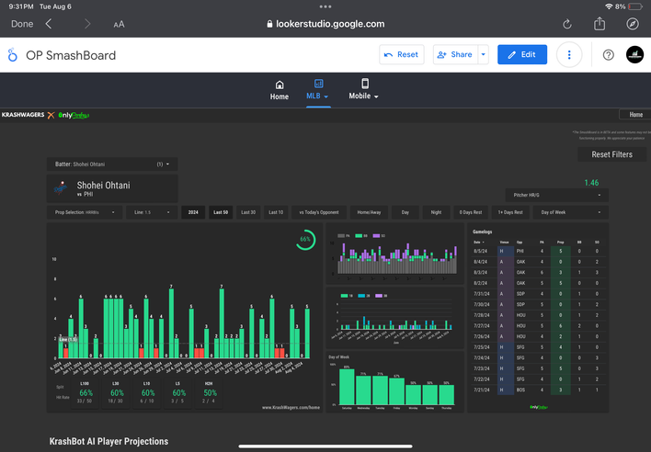
Task: Tap the browser forward chevron
Action: coord(87,24)
